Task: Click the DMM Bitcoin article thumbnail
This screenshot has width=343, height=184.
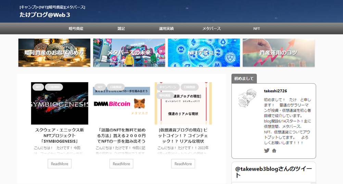Action: (122, 103)
